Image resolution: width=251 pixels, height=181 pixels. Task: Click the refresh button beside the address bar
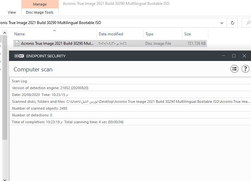pos(232,23)
